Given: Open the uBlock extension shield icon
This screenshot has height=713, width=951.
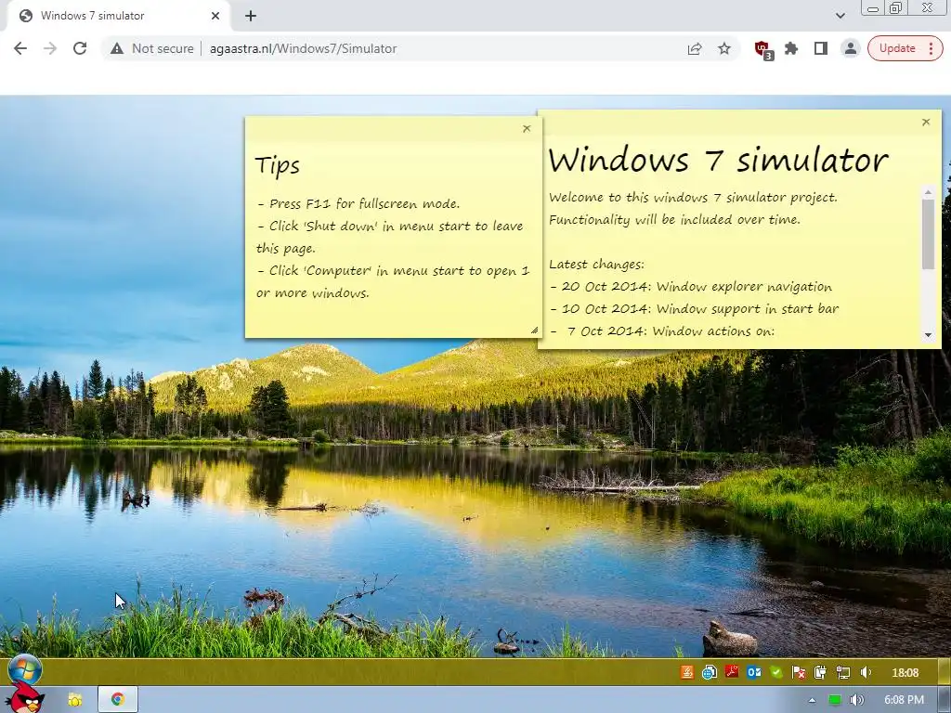Looking at the screenshot, I should 763,50.
